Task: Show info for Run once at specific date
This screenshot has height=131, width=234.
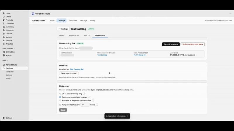Action: (93, 100)
